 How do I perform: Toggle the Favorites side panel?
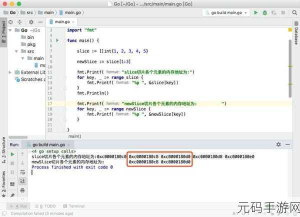coord(3,184)
